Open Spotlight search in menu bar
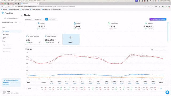This screenshot has width=171, height=96. 153,1
